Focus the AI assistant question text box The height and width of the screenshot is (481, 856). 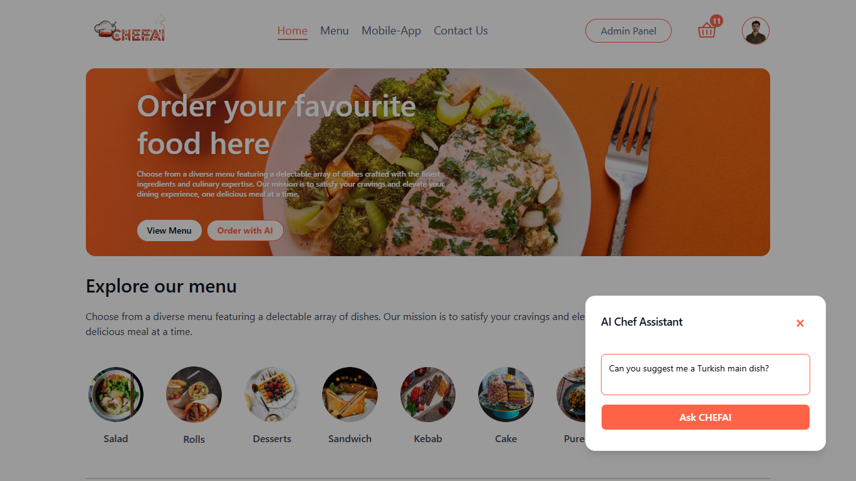point(705,375)
